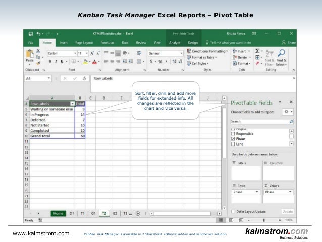Image resolution: width=322 pixels, height=242 pixels.
Task: Enable Defer Layout Update checkbox
Action: pyautogui.click(x=233, y=212)
